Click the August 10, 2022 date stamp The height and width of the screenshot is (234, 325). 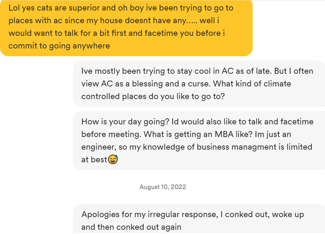[x=162, y=187]
